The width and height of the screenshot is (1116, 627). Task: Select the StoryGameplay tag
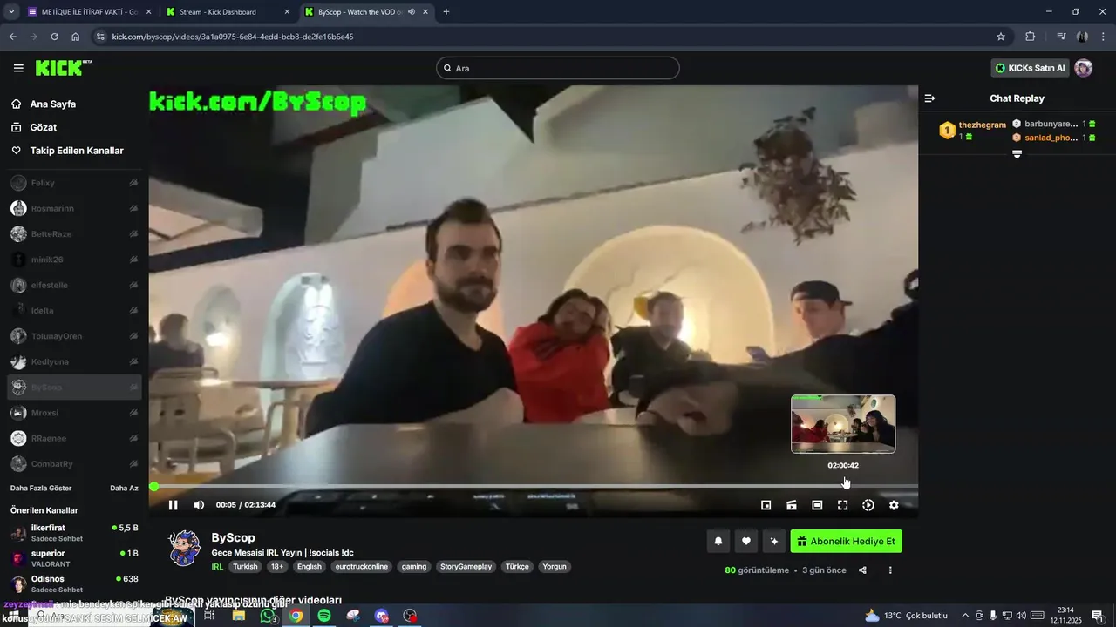(466, 566)
